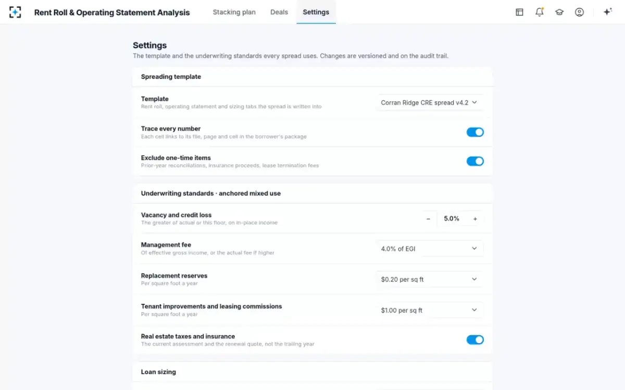Select the Settings tab
625x390 pixels.
click(x=316, y=12)
